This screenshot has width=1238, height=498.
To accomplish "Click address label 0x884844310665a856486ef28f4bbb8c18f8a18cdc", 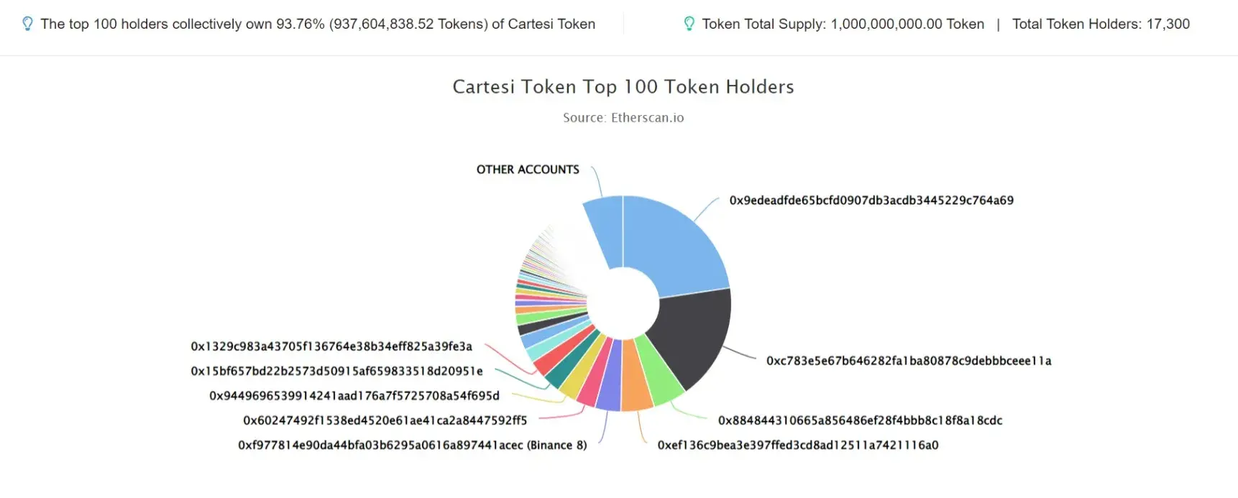I will (x=860, y=420).
